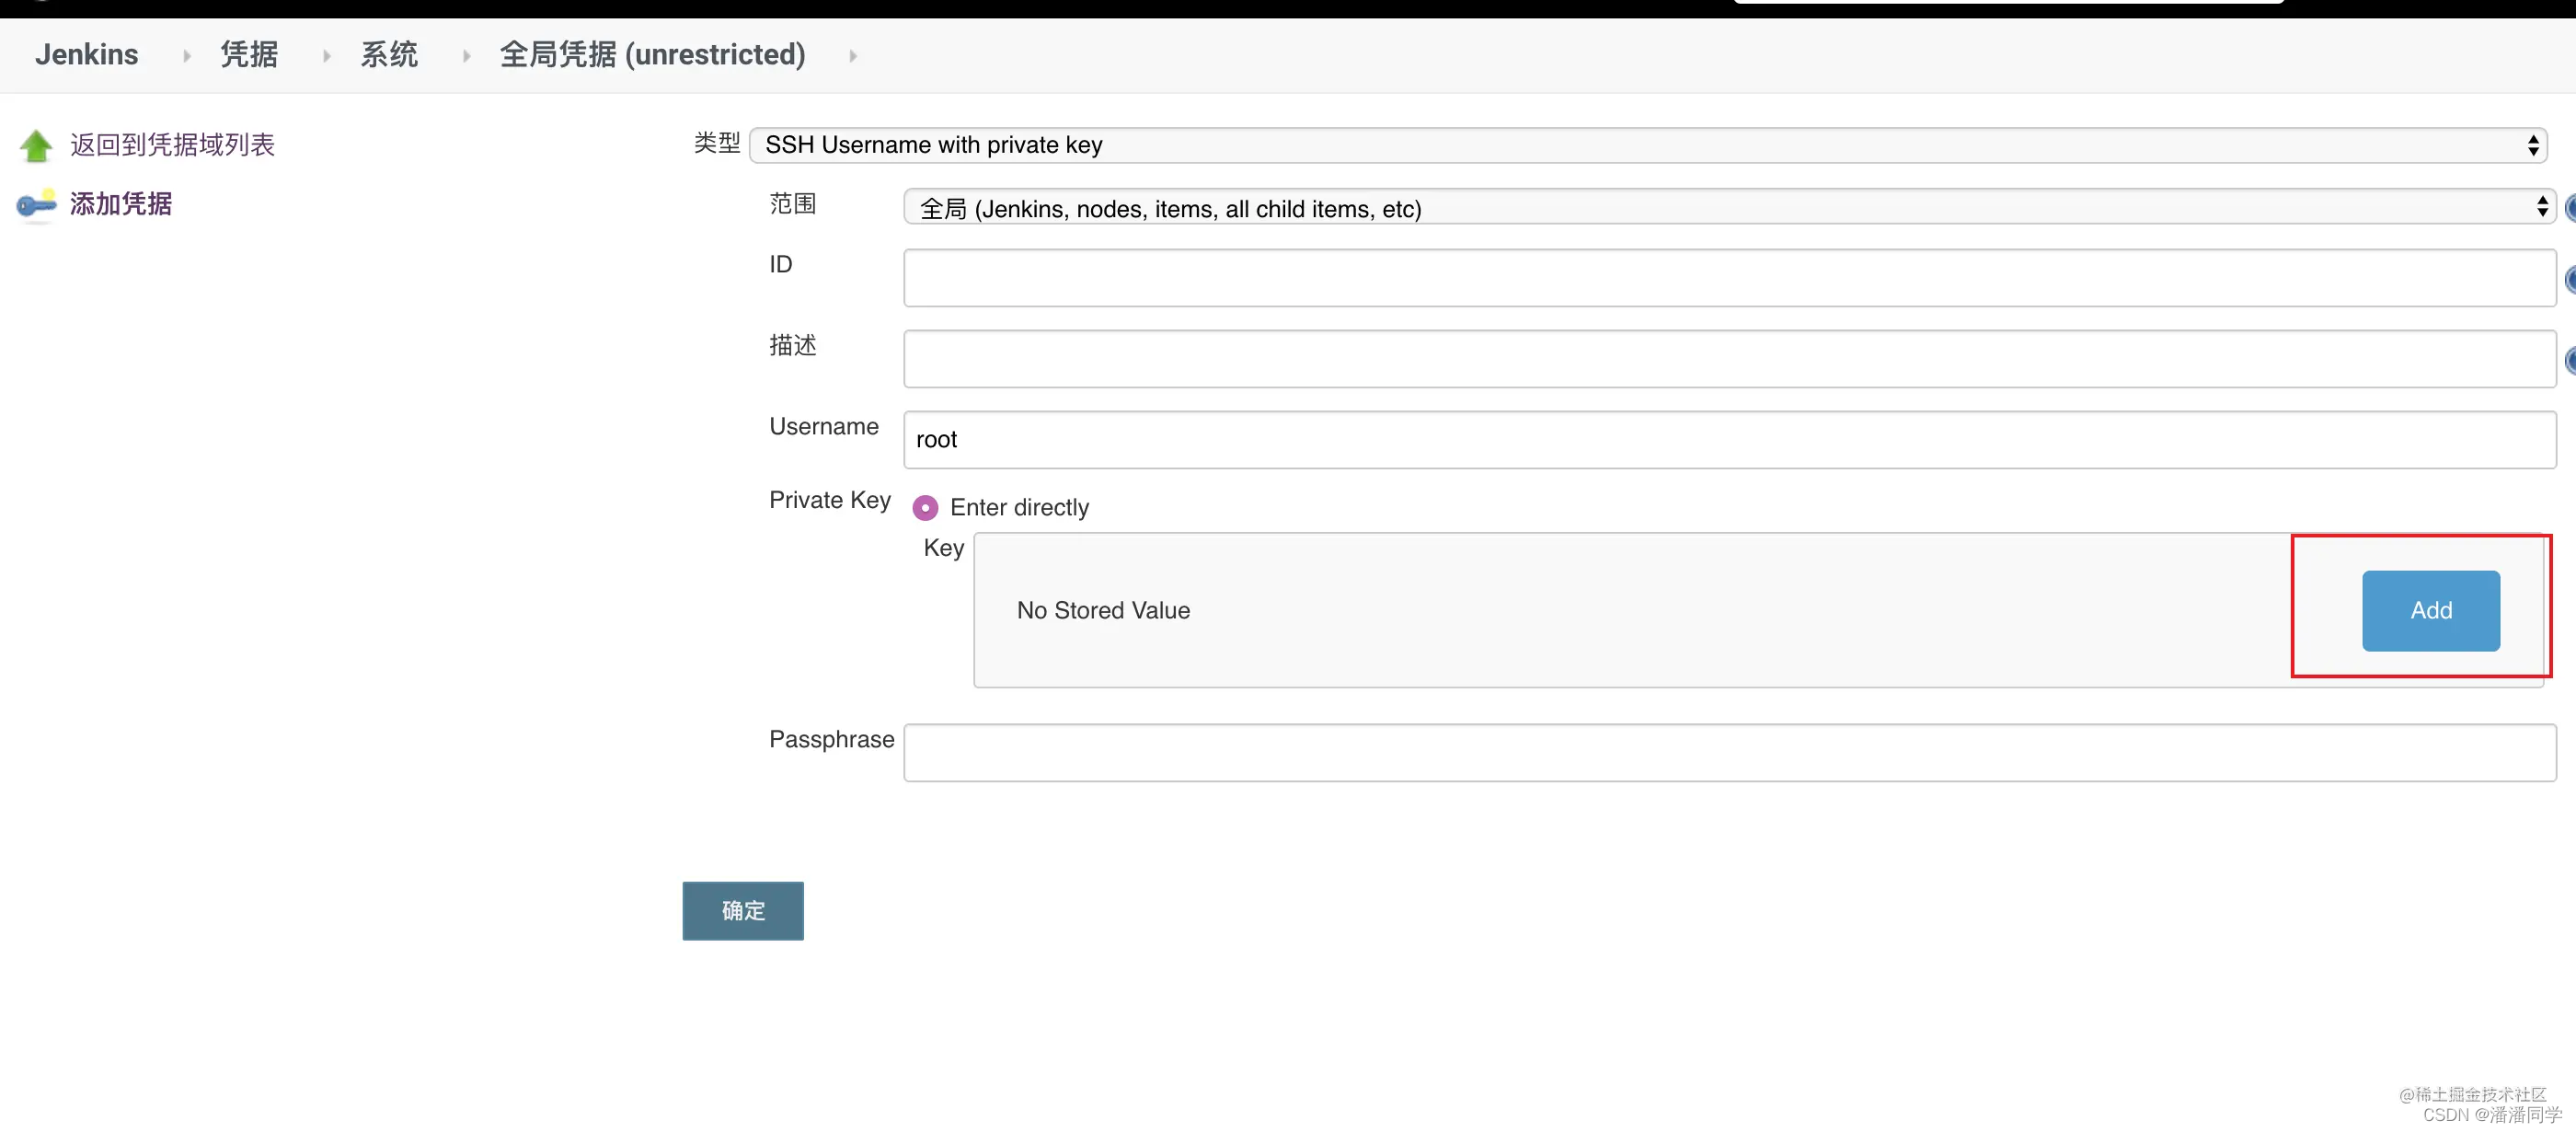
Task: Expand breadcrumb arrow after 全局凭据 (unrestricted)
Action: [852, 56]
